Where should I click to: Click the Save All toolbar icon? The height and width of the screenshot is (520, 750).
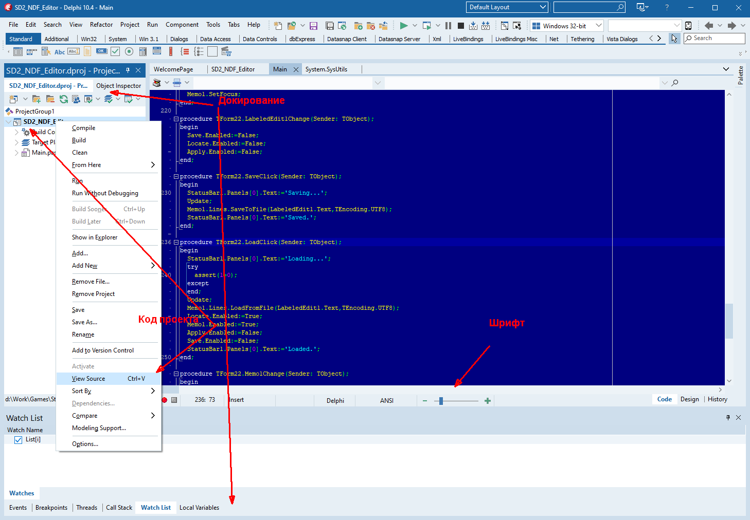click(330, 26)
